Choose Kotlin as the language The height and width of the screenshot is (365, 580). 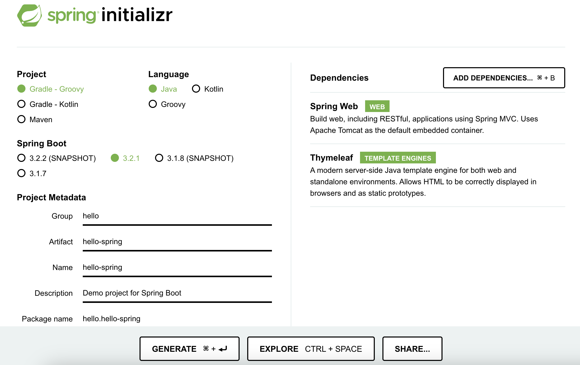(x=208, y=89)
